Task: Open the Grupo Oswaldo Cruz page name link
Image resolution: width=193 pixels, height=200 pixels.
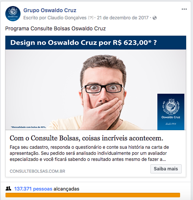Action: point(50,10)
